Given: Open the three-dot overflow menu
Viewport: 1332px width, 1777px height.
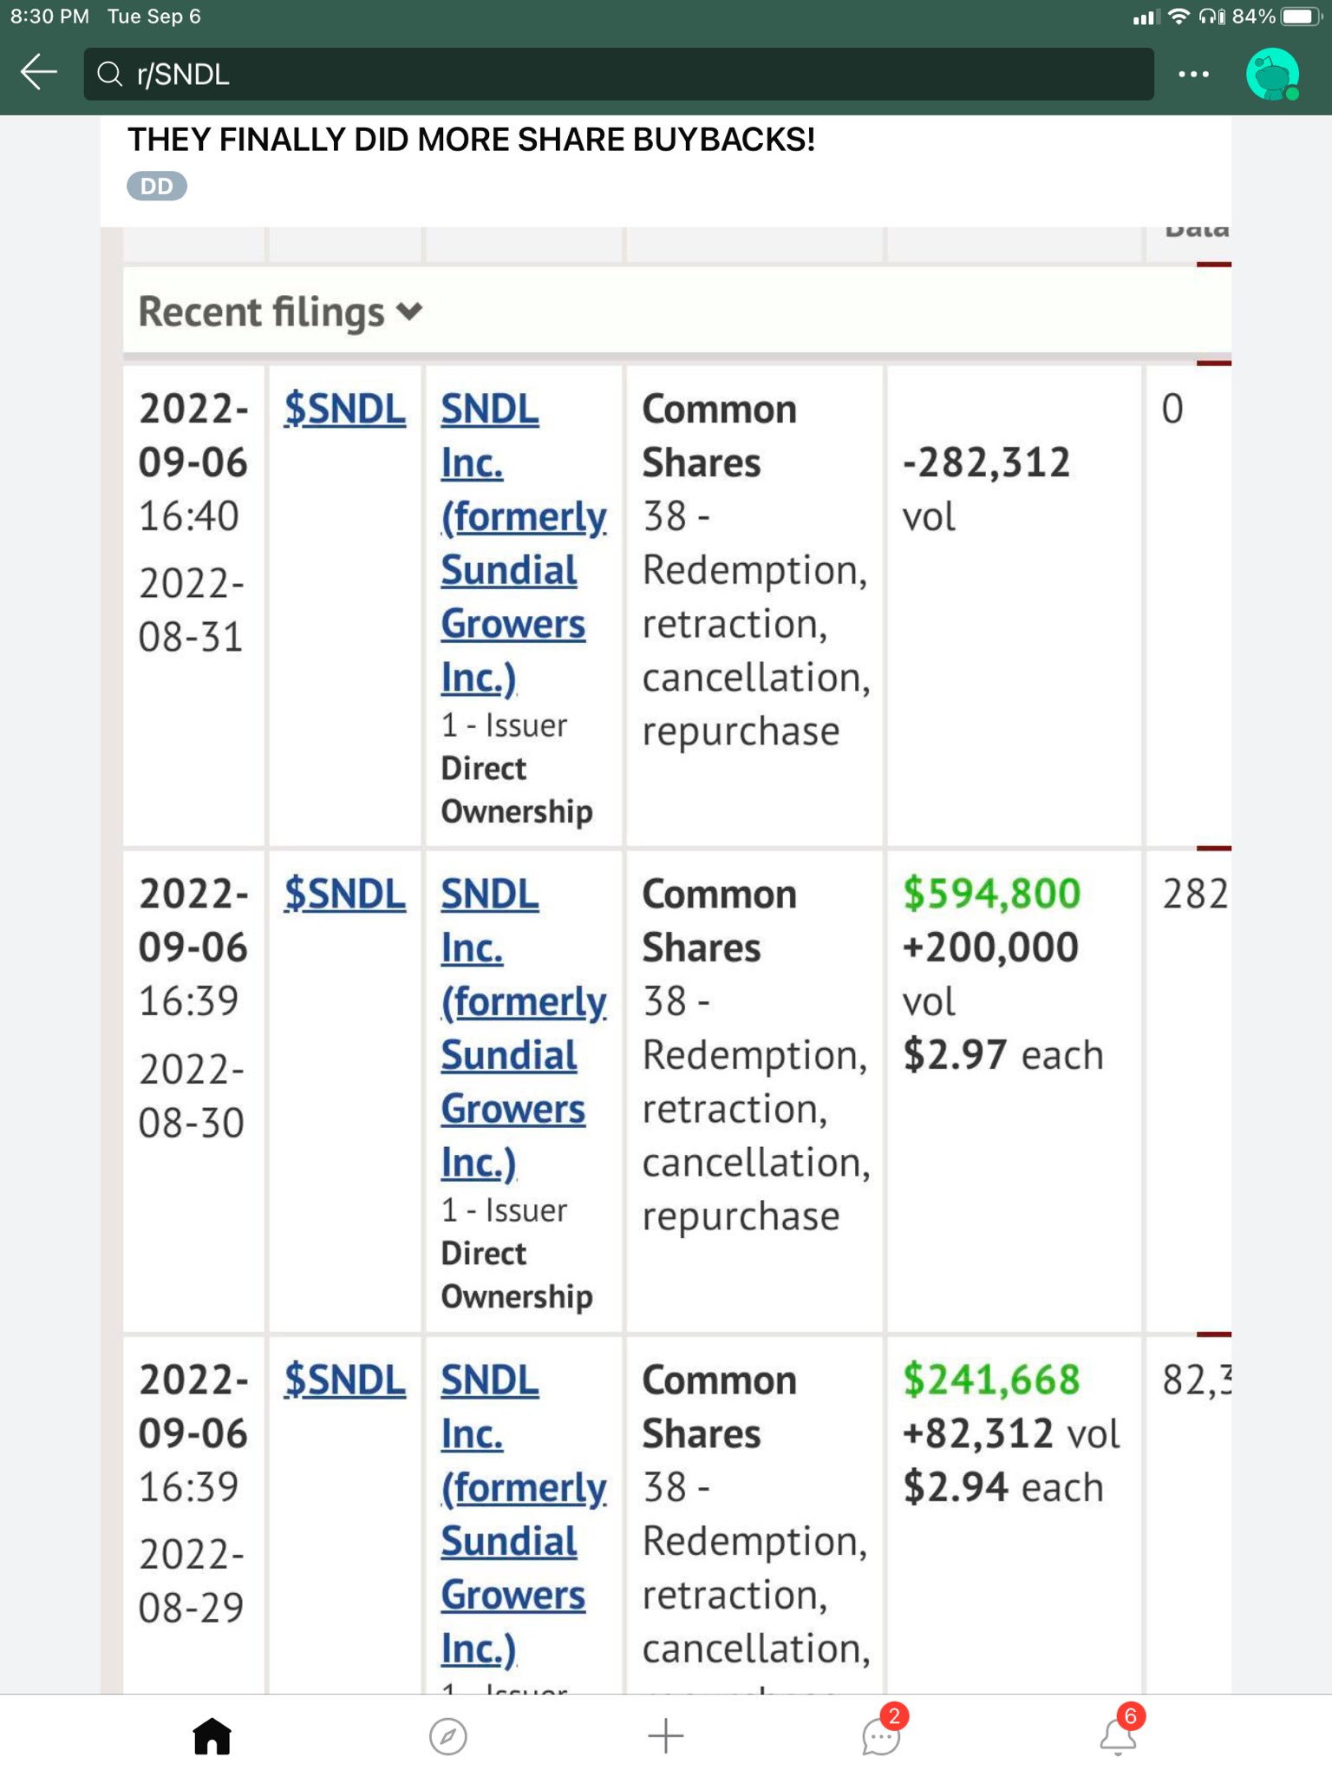Looking at the screenshot, I should [x=1193, y=75].
